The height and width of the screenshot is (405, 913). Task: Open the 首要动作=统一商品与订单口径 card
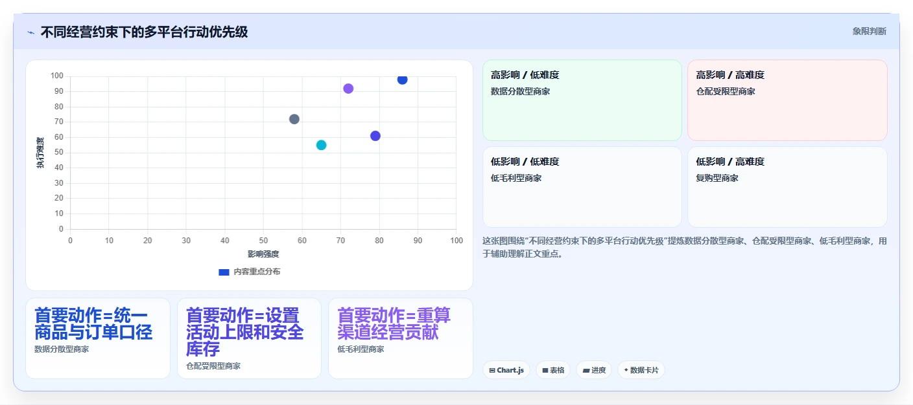(98, 338)
